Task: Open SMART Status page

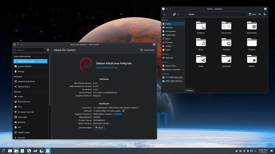Action: [30, 133]
